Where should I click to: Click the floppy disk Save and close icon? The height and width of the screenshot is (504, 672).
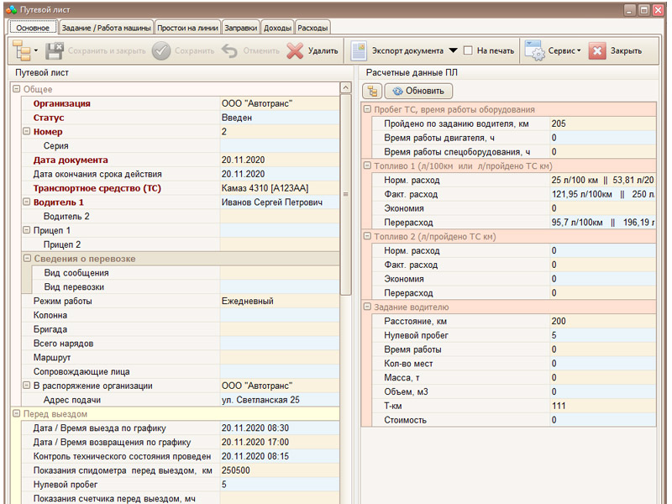55,50
